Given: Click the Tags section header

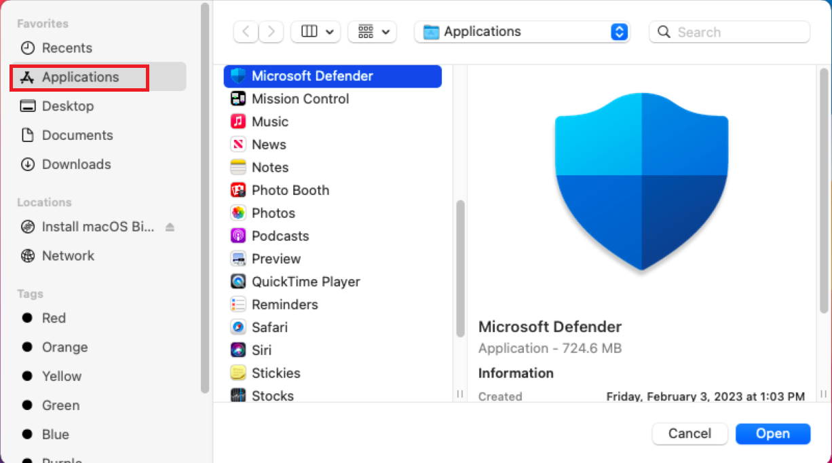Looking at the screenshot, I should click(x=31, y=294).
